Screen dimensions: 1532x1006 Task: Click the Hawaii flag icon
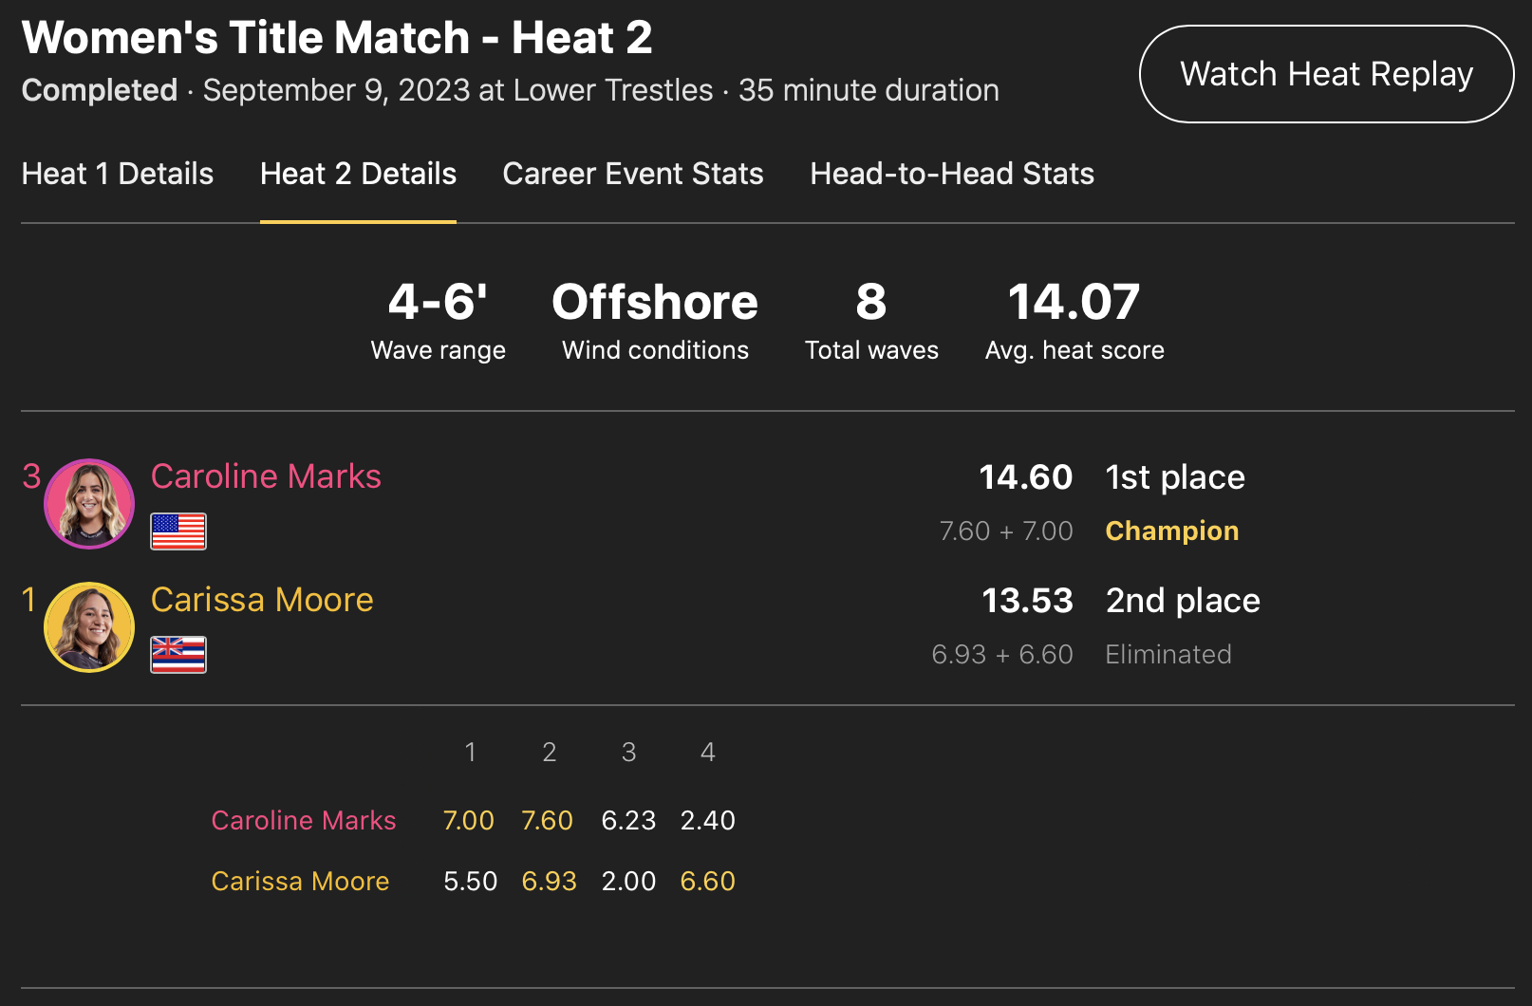(178, 655)
